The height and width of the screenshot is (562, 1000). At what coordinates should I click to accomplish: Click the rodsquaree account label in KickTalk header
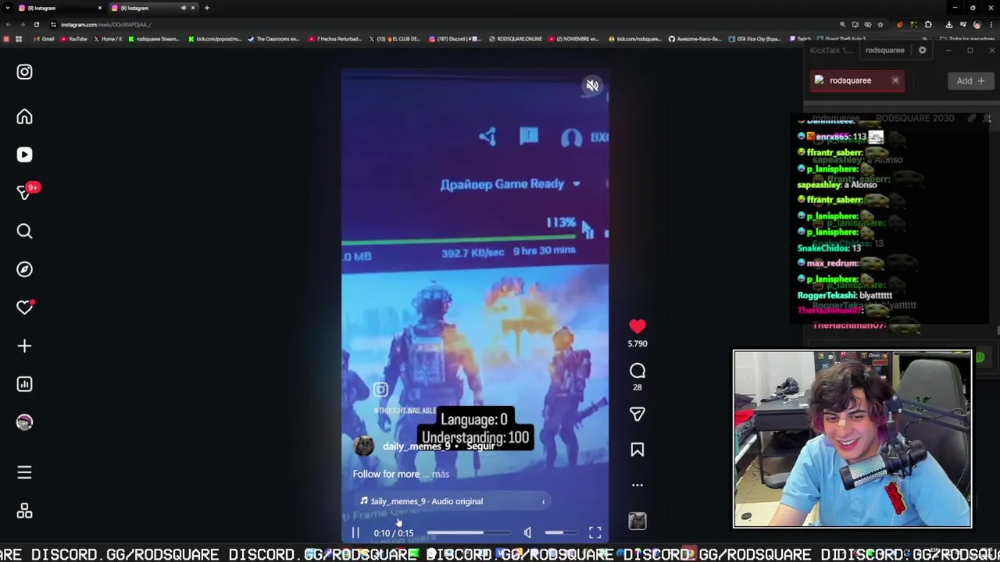884,50
